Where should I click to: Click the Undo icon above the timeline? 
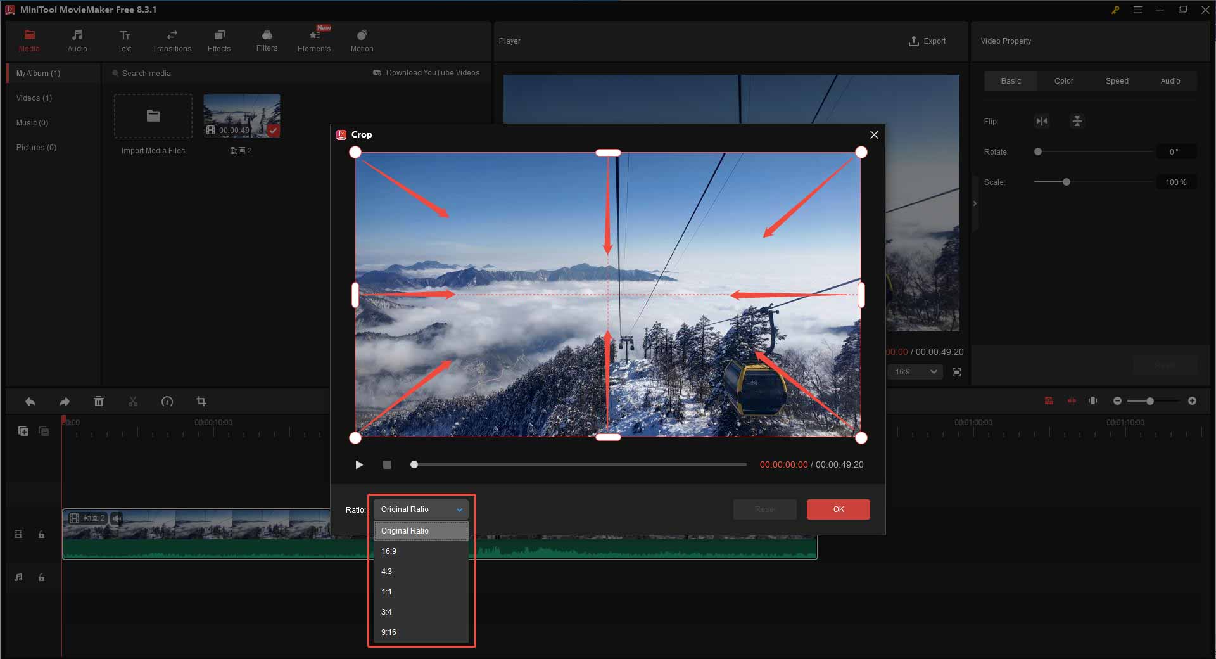click(x=30, y=401)
